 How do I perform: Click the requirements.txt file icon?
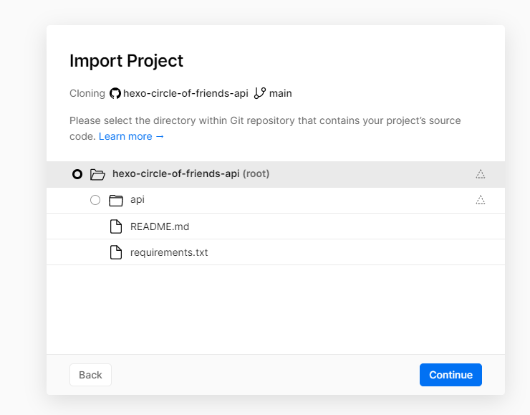click(x=115, y=252)
